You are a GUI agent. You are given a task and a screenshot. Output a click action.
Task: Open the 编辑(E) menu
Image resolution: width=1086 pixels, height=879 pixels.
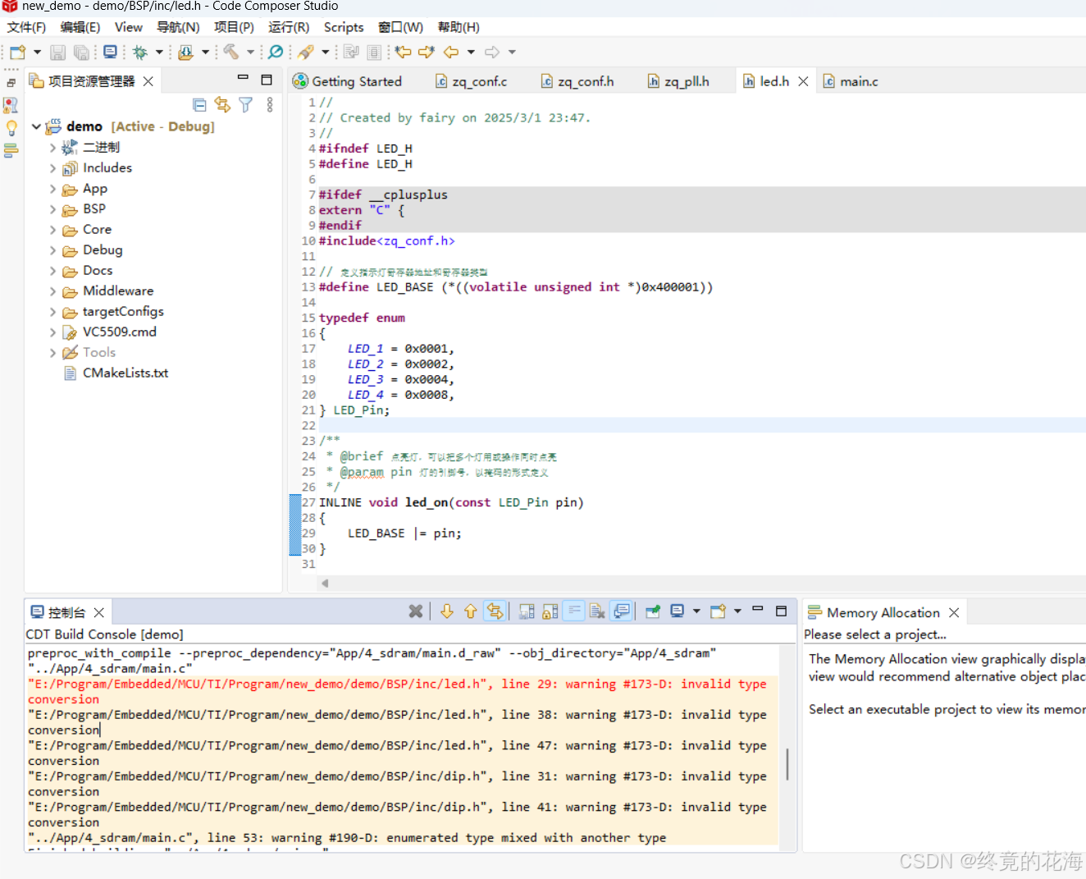80,27
